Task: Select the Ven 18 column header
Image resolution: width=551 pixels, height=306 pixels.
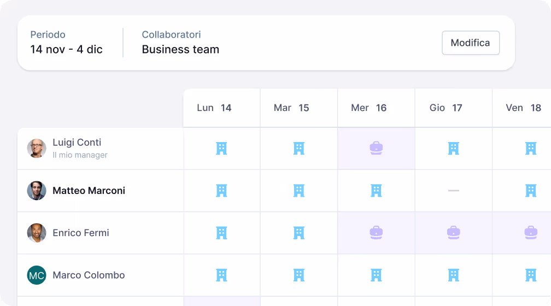Action: [x=523, y=108]
